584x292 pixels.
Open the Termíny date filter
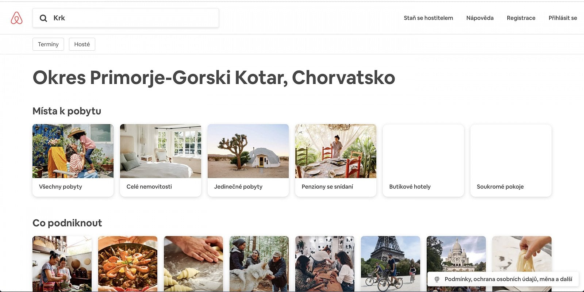48,44
